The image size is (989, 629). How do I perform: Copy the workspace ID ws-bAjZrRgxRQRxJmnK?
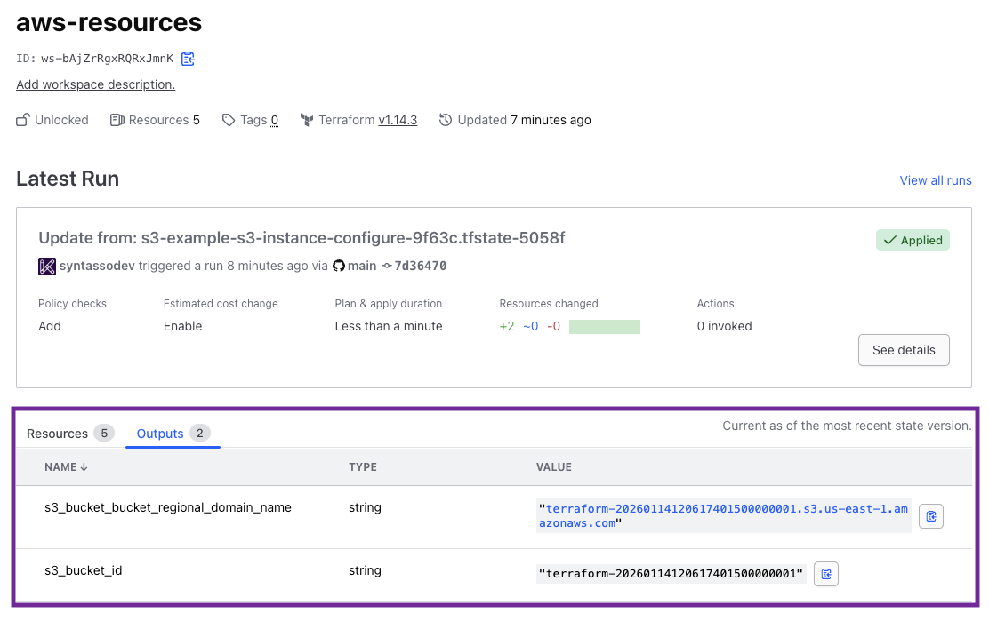[x=187, y=57]
